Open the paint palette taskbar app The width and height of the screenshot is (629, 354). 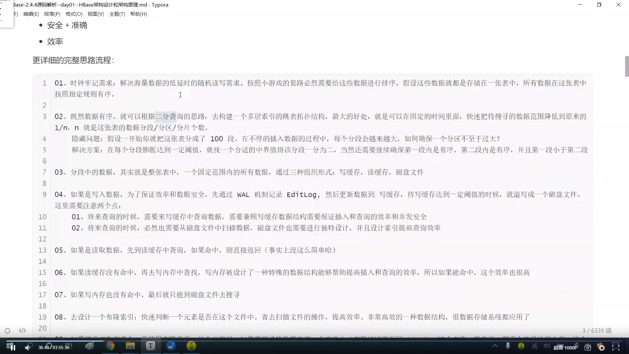[89, 346]
